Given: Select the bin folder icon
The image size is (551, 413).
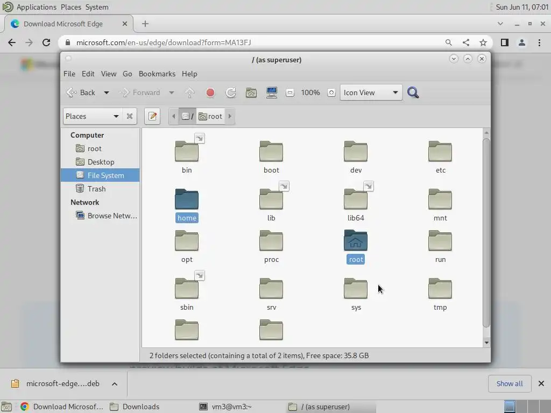Looking at the screenshot, I should tap(187, 151).
